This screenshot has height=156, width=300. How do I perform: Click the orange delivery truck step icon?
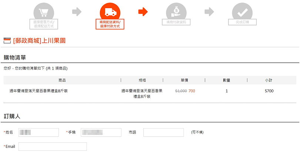click(x=110, y=13)
